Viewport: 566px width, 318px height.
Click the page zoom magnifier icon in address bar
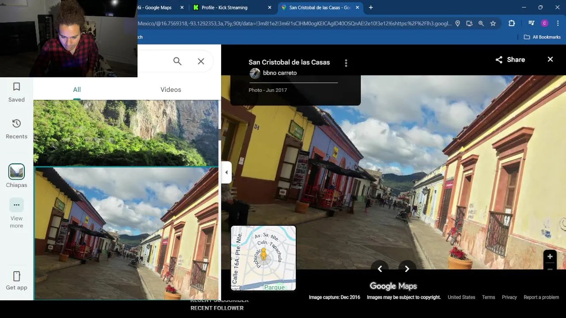pos(481,23)
